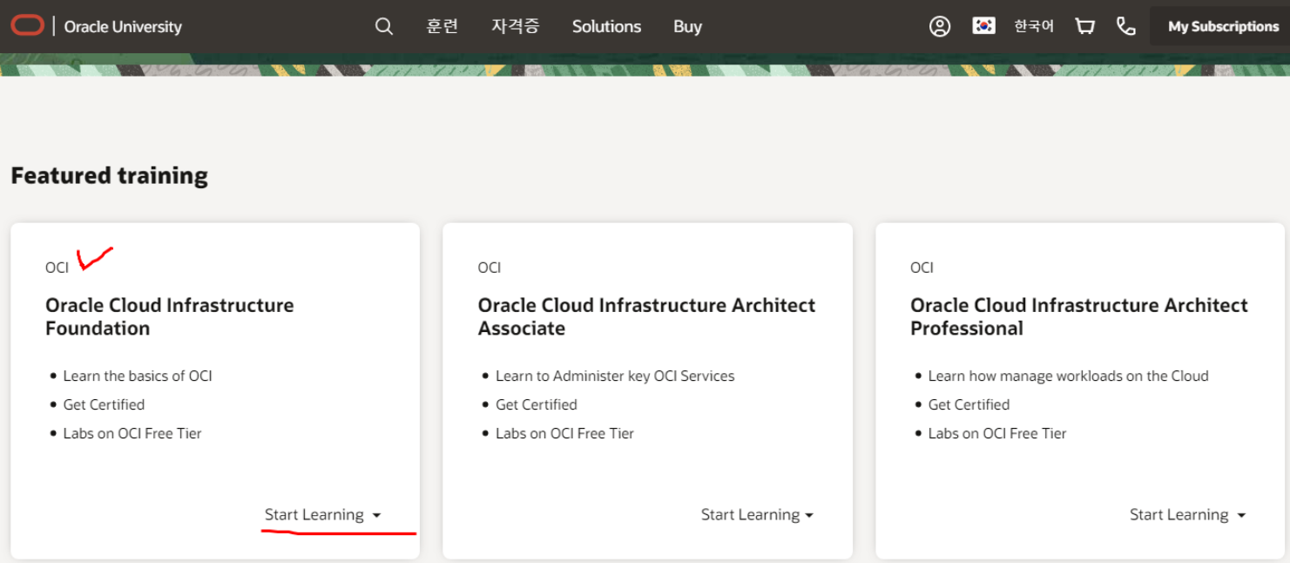Open the 자격증 menu
This screenshot has width=1290, height=563.
[x=516, y=26]
